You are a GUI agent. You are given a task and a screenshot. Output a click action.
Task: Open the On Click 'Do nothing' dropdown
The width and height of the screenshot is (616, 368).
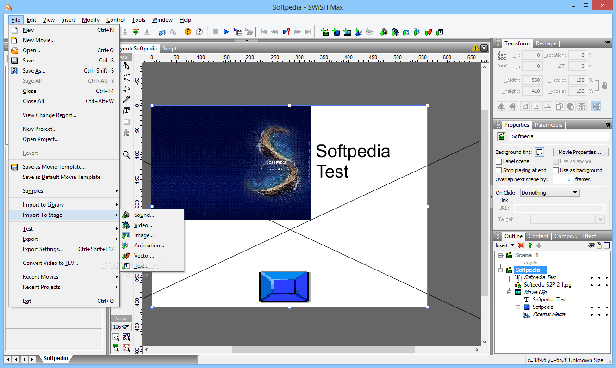click(550, 193)
